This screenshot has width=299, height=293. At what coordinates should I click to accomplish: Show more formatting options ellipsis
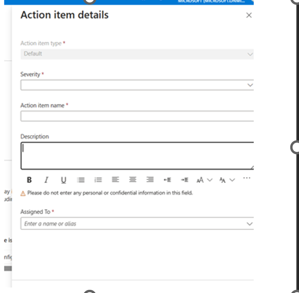(x=246, y=178)
